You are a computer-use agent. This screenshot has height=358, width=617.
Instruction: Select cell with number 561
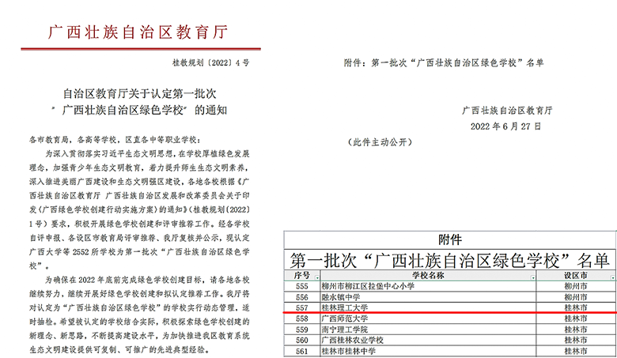click(302, 351)
